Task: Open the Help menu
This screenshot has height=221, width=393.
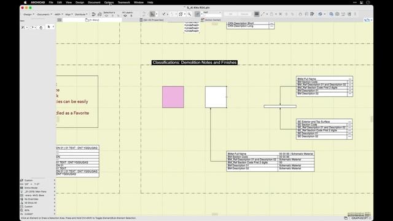Action: pyautogui.click(x=150, y=2)
